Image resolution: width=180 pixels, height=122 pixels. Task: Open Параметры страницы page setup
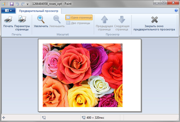[22, 19]
